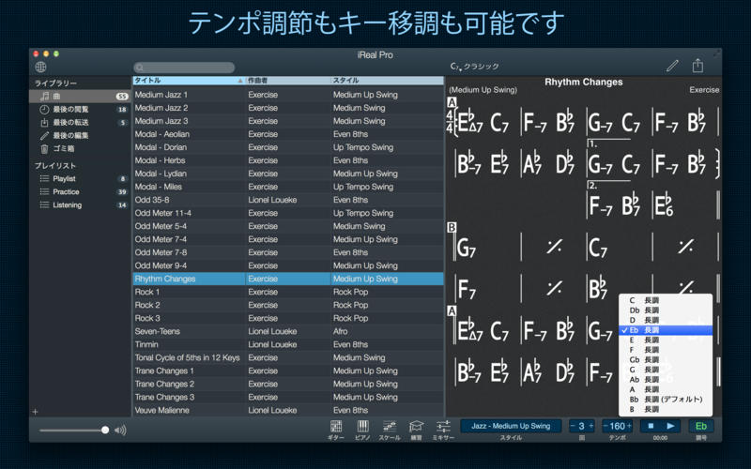Increase tempo with plus beside 160
The height and width of the screenshot is (469, 751).
(x=629, y=426)
